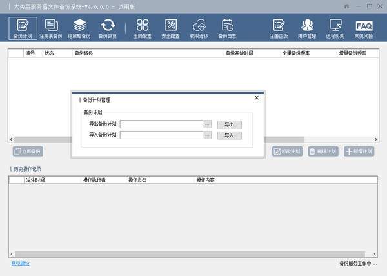Click the 导出备份计划 path input field
The width and height of the screenshot is (387, 276).
(161, 124)
